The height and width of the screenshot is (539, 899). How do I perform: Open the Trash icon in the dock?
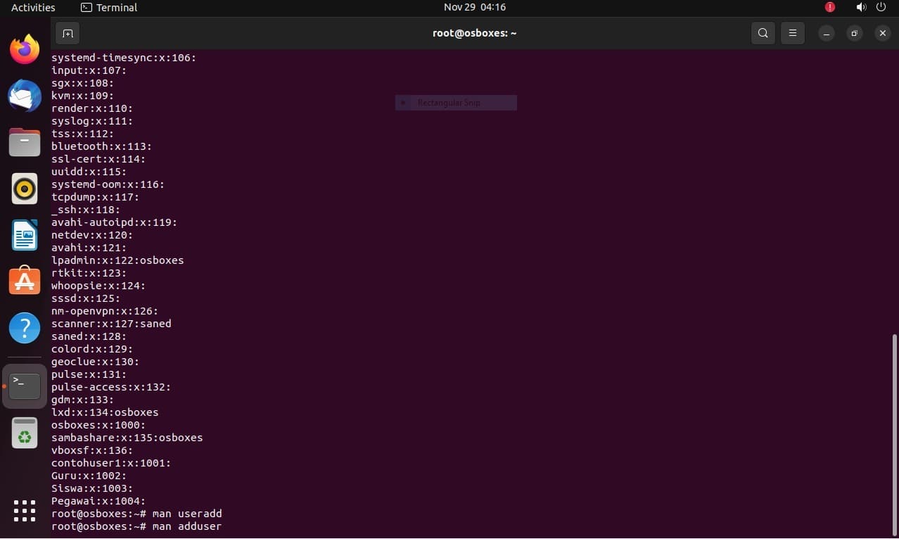point(25,433)
